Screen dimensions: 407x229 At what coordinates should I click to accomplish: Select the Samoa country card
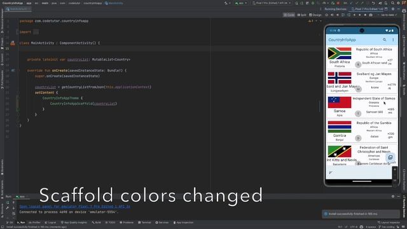tap(362, 106)
